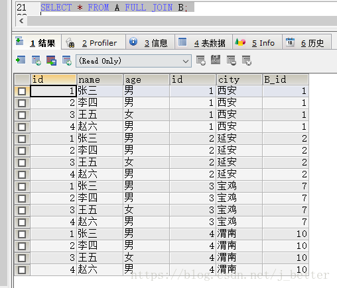Tick the checkbox for row 王五 西安
The width and height of the screenshot is (337, 288).
(x=22, y=115)
